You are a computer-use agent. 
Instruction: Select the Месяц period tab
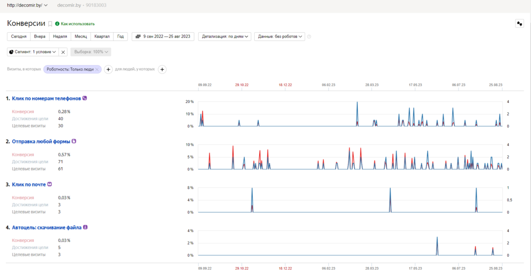(80, 37)
